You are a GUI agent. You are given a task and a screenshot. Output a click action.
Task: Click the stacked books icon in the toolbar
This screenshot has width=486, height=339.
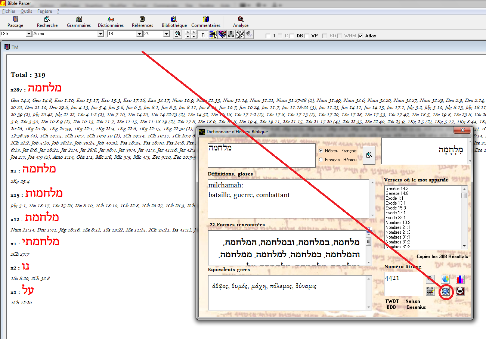(223, 34)
